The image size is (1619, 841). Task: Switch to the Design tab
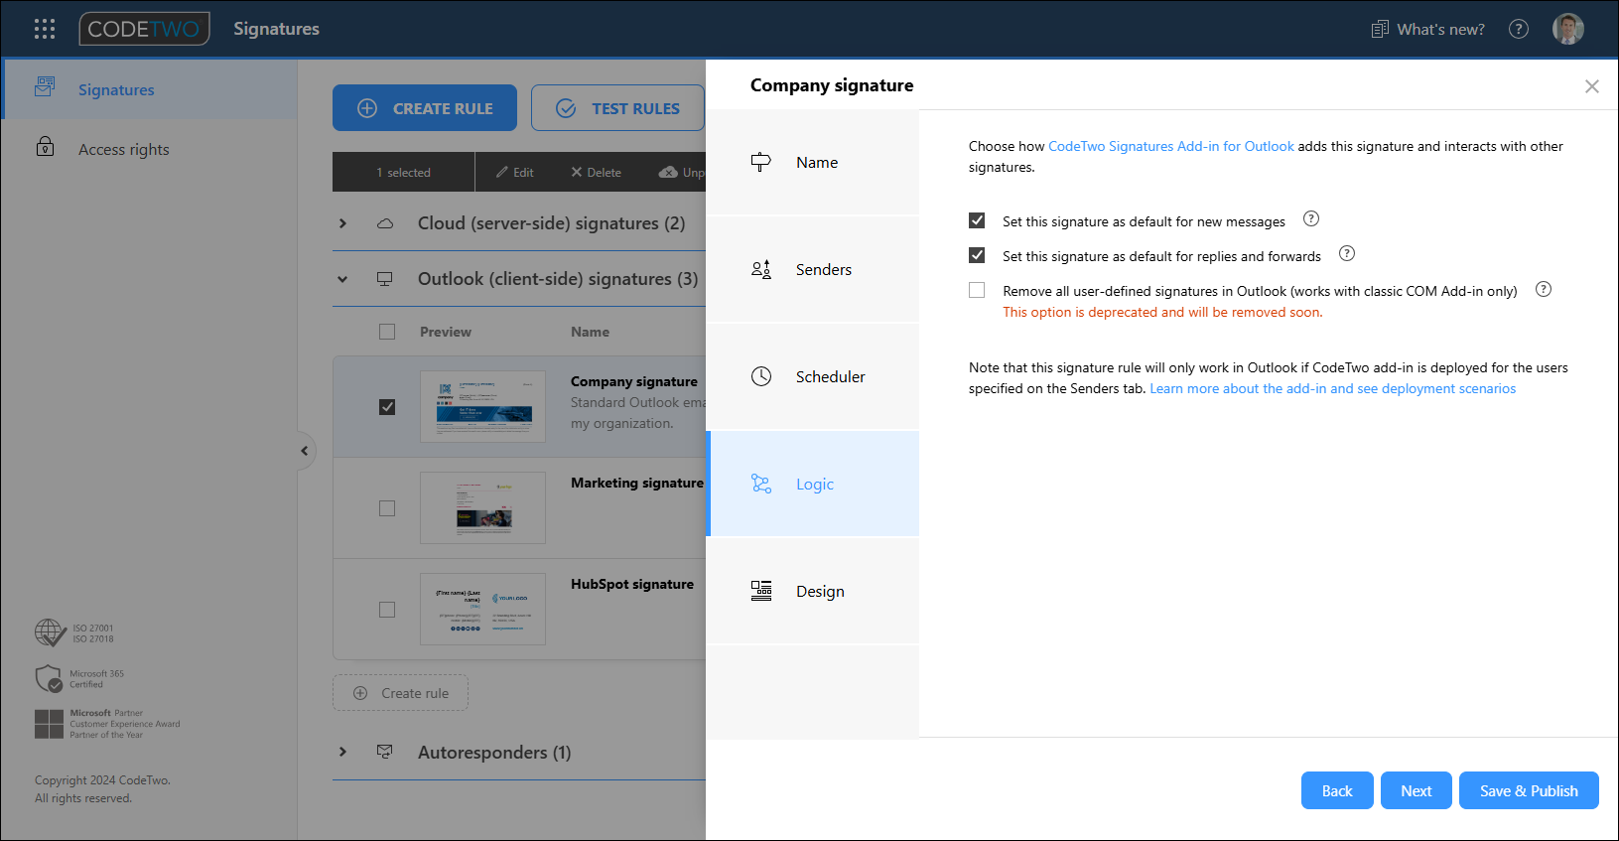click(x=813, y=591)
